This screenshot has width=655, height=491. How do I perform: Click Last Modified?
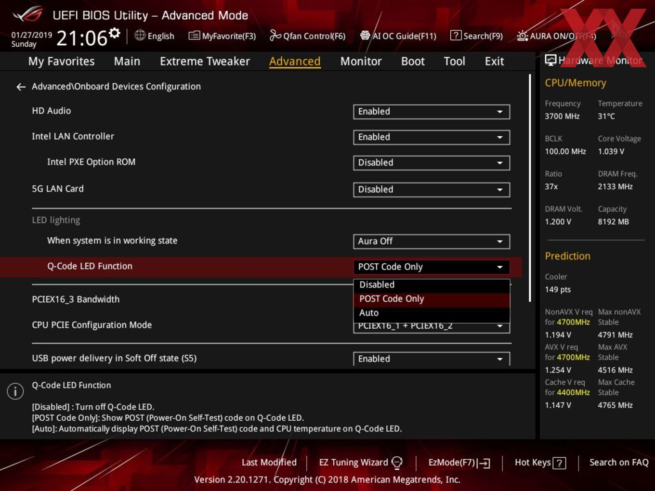[269, 463]
